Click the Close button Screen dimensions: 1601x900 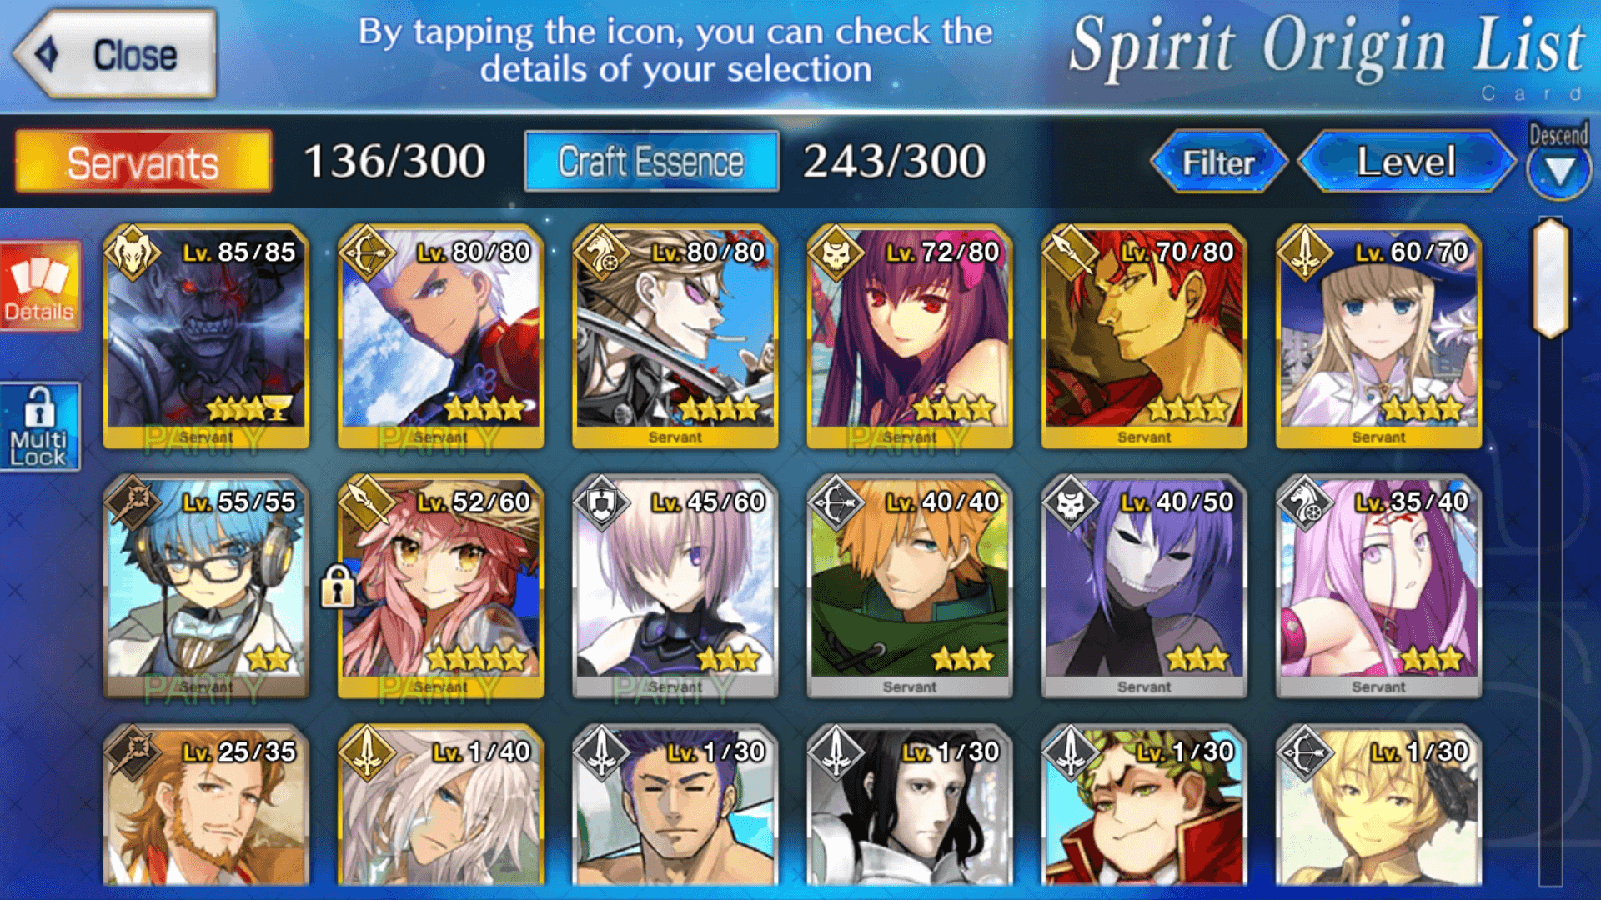(x=115, y=55)
